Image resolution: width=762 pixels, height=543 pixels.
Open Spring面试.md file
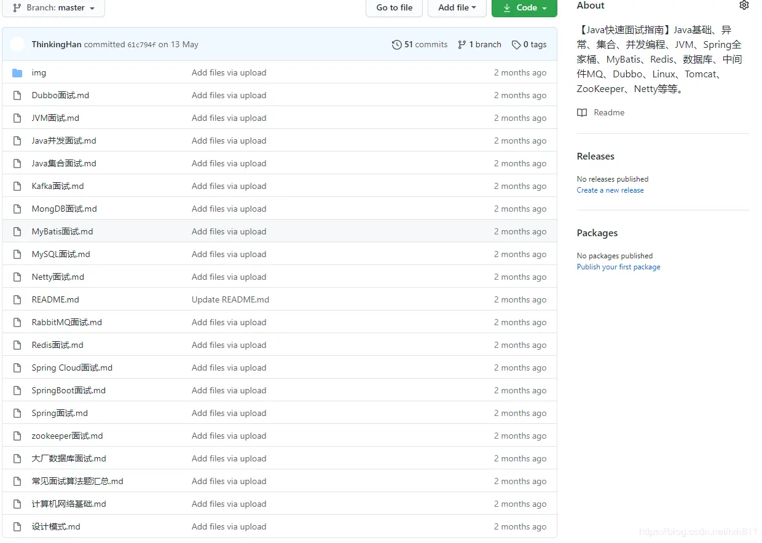click(60, 413)
